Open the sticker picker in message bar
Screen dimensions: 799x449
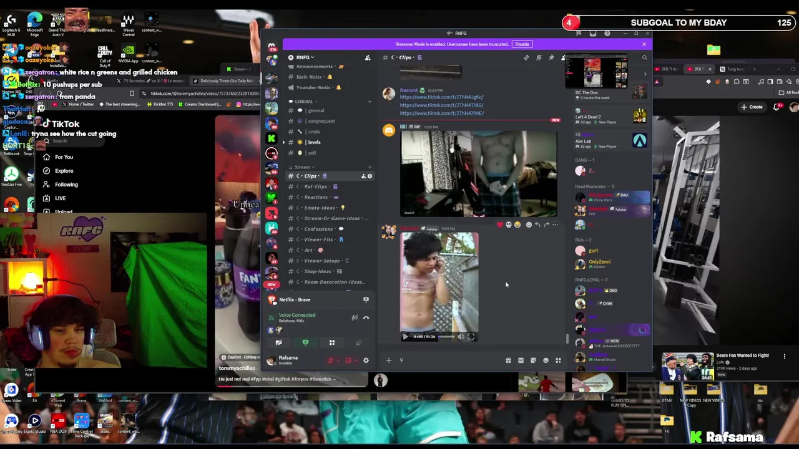point(533,360)
